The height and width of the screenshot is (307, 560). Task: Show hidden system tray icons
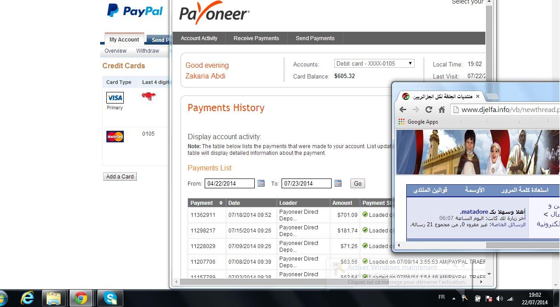pyautogui.click(x=454, y=298)
